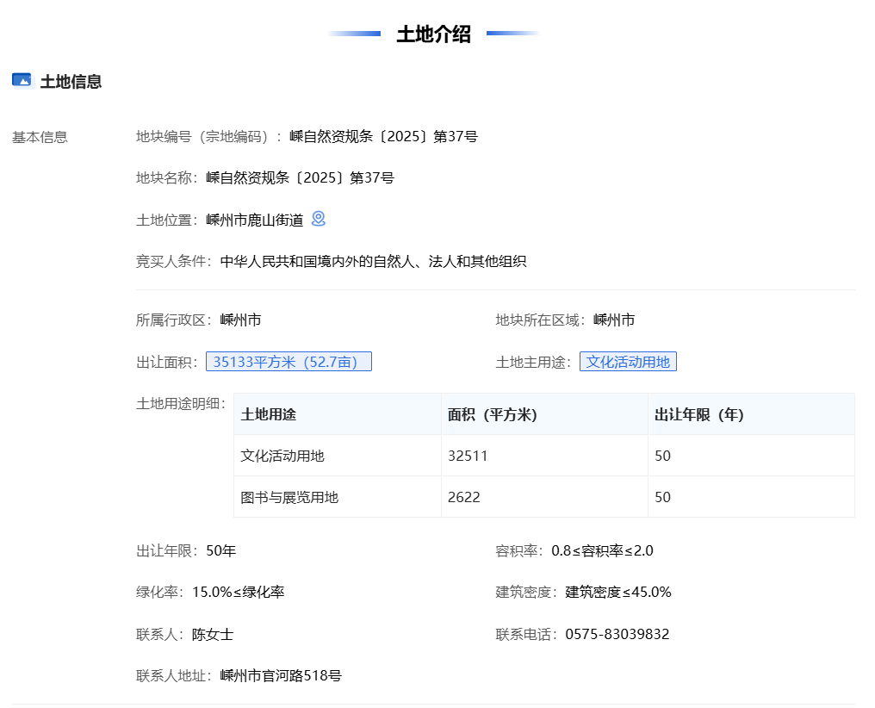The width and height of the screenshot is (875, 708).
Task: Click the 基本信息 section label
Action: click(40, 136)
